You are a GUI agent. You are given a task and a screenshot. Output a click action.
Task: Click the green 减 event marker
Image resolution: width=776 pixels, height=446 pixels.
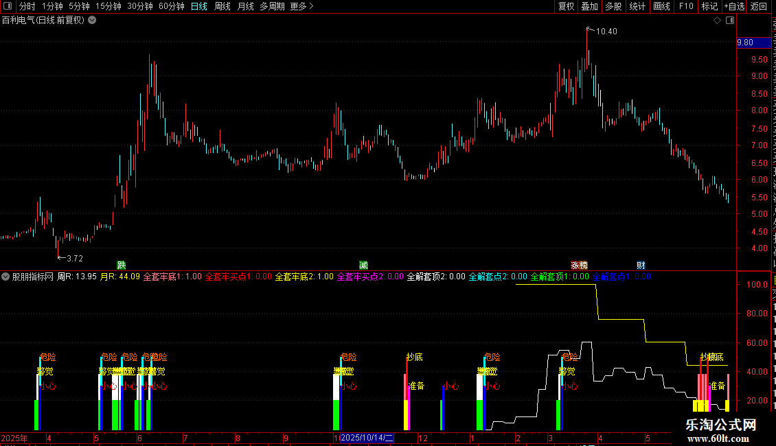[363, 266]
